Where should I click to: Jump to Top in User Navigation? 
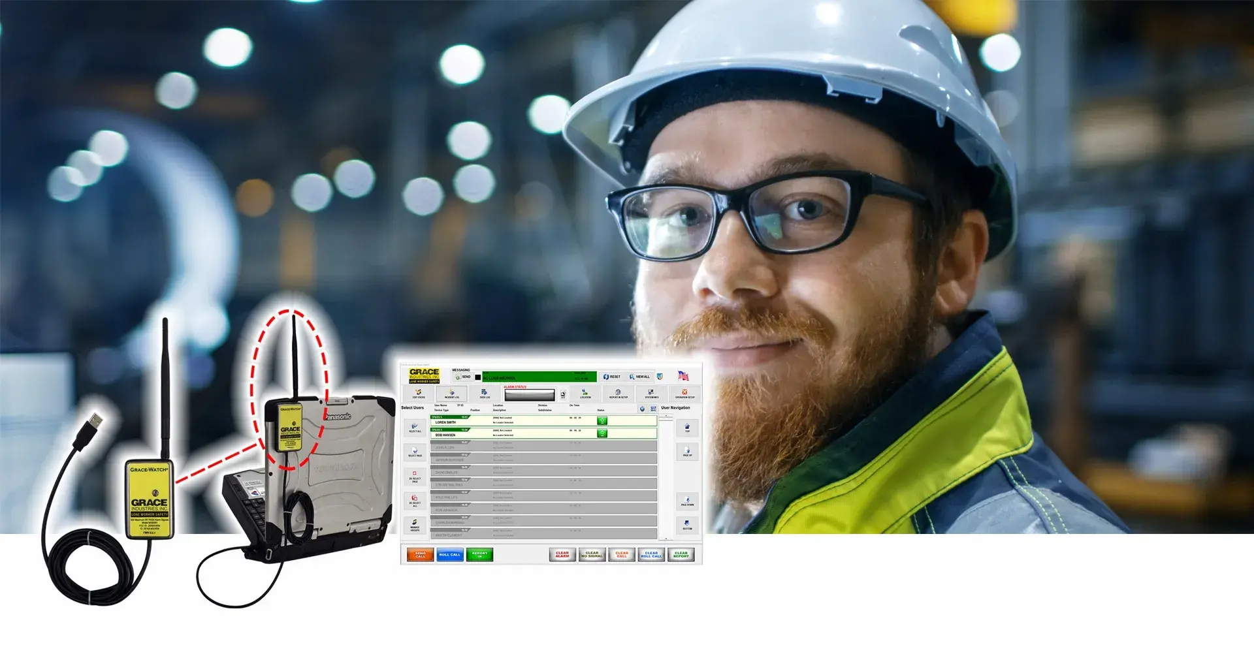(687, 428)
